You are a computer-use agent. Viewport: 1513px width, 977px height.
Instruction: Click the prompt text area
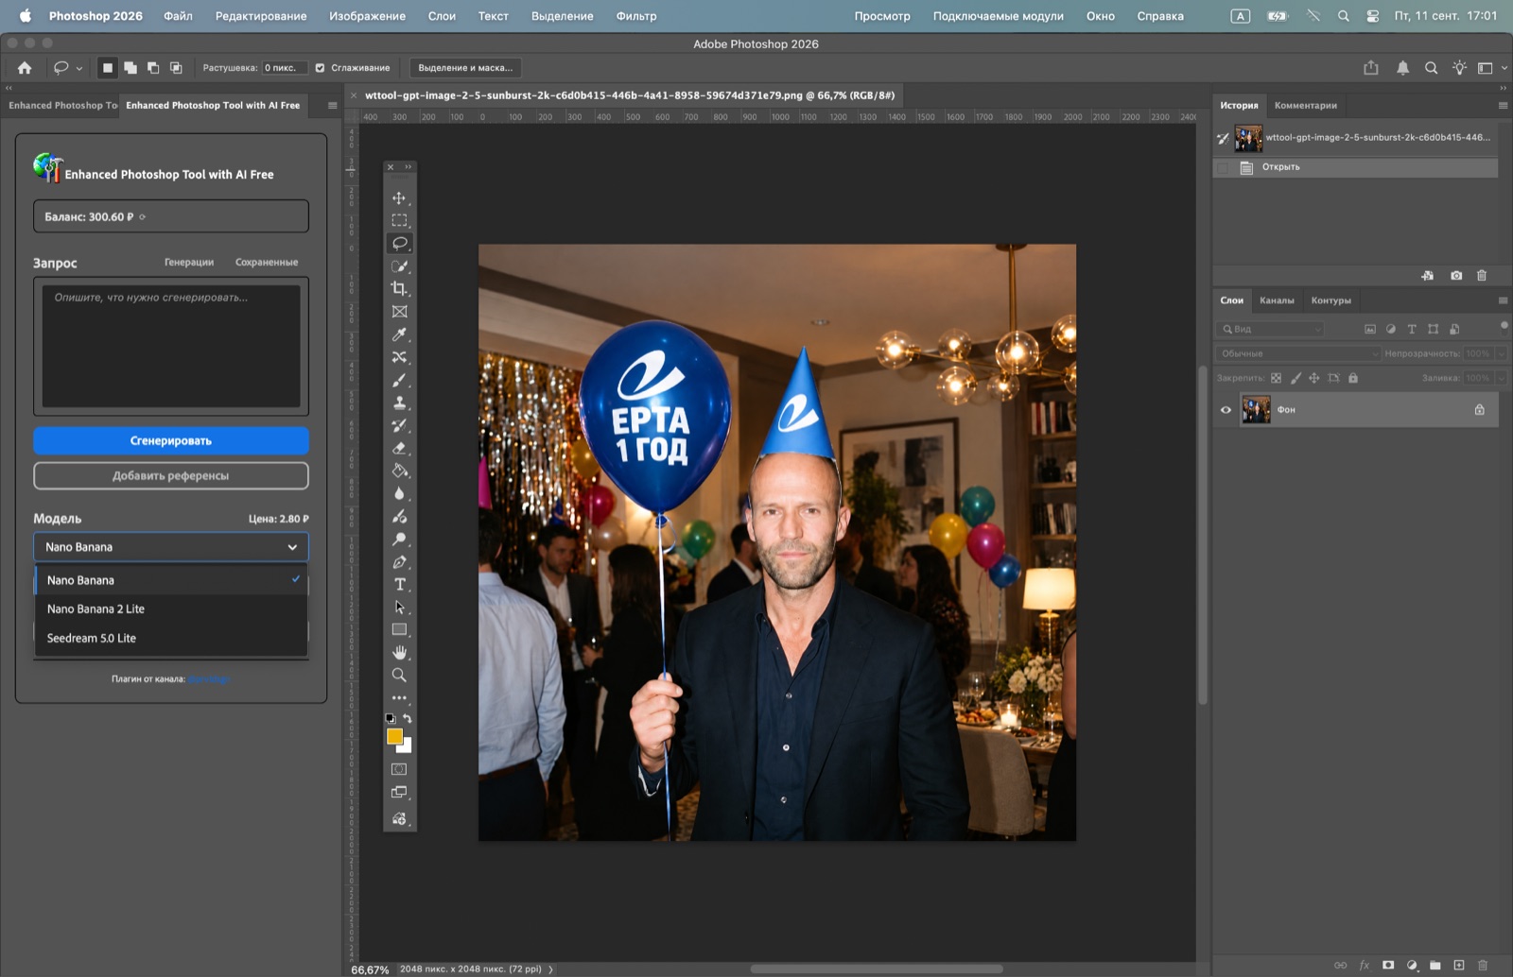[x=171, y=346]
